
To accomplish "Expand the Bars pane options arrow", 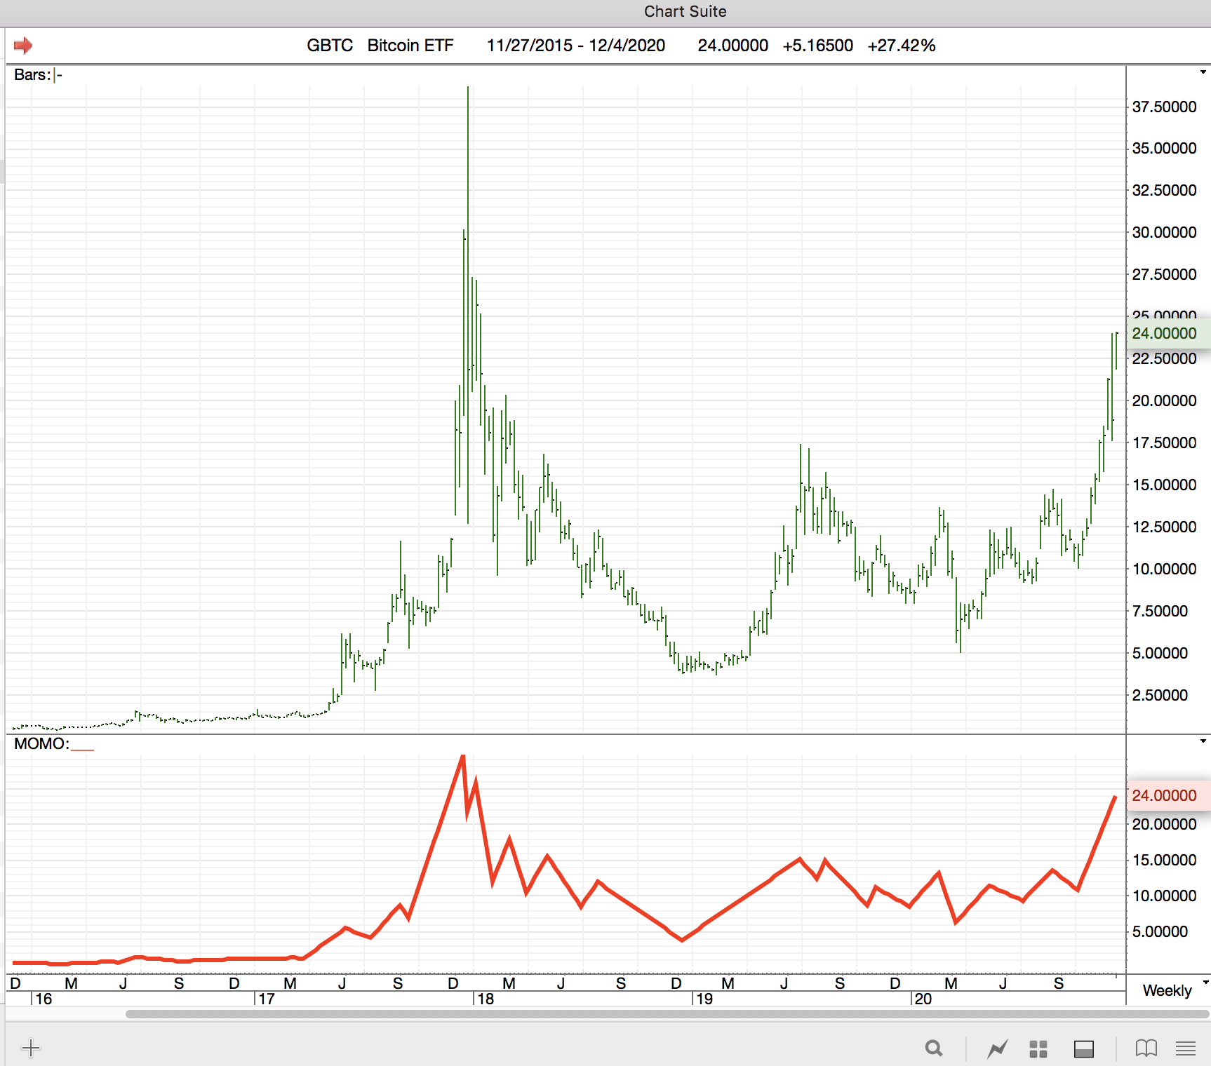I will pyautogui.click(x=1203, y=72).
